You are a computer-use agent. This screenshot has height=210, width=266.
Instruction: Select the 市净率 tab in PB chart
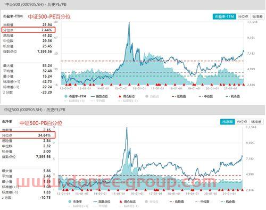pyautogui.click(x=228, y=122)
